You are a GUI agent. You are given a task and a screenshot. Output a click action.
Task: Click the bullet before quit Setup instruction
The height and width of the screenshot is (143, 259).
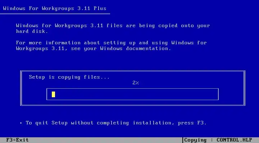[21, 123]
